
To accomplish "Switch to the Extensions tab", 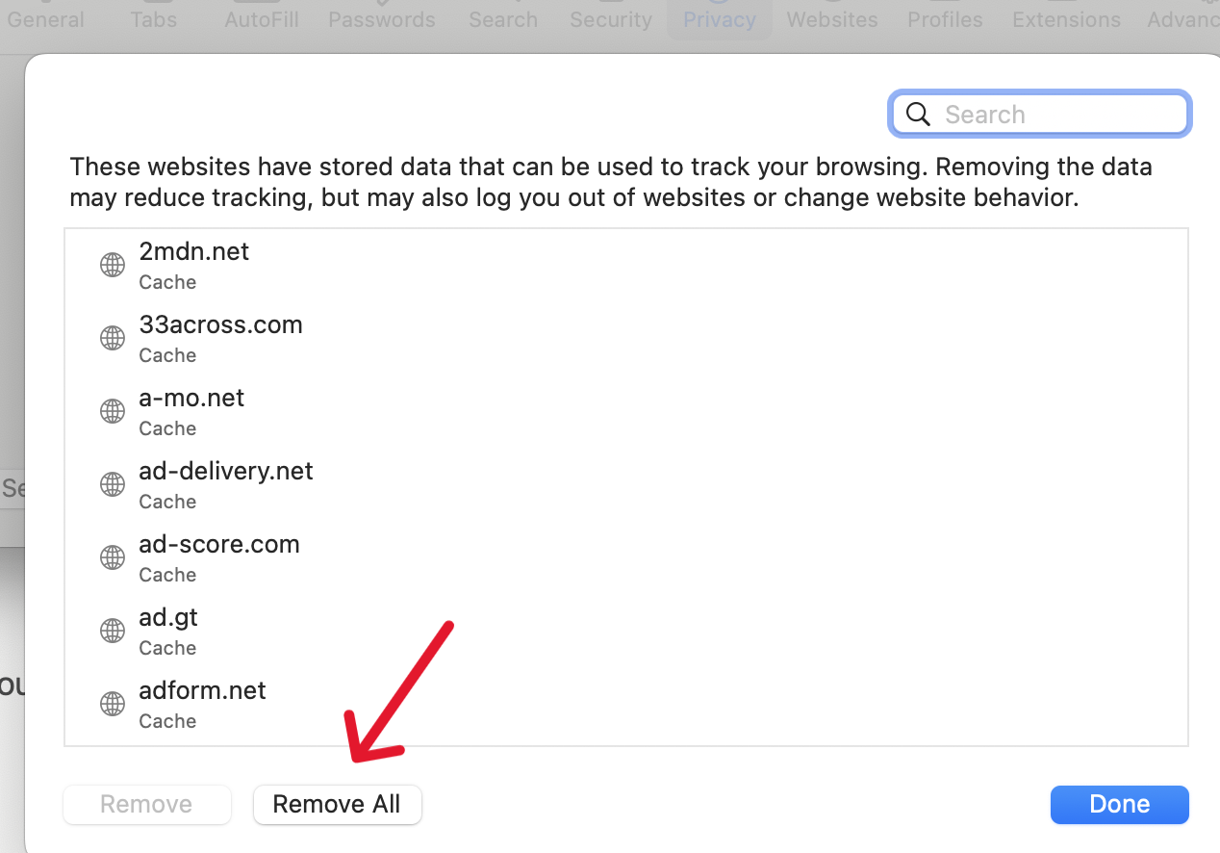I will pos(1066,19).
